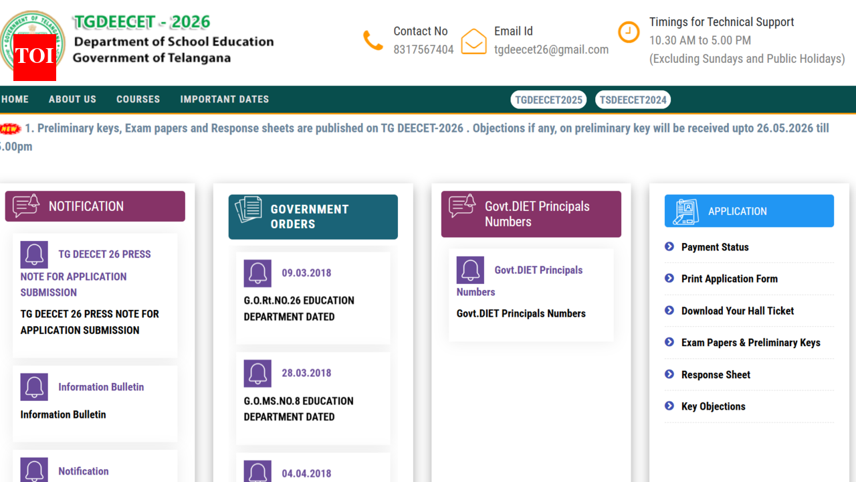Open the purple Information Bulletin heading link
The width and height of the screenshot is (856, 482).
click(101, 387)
